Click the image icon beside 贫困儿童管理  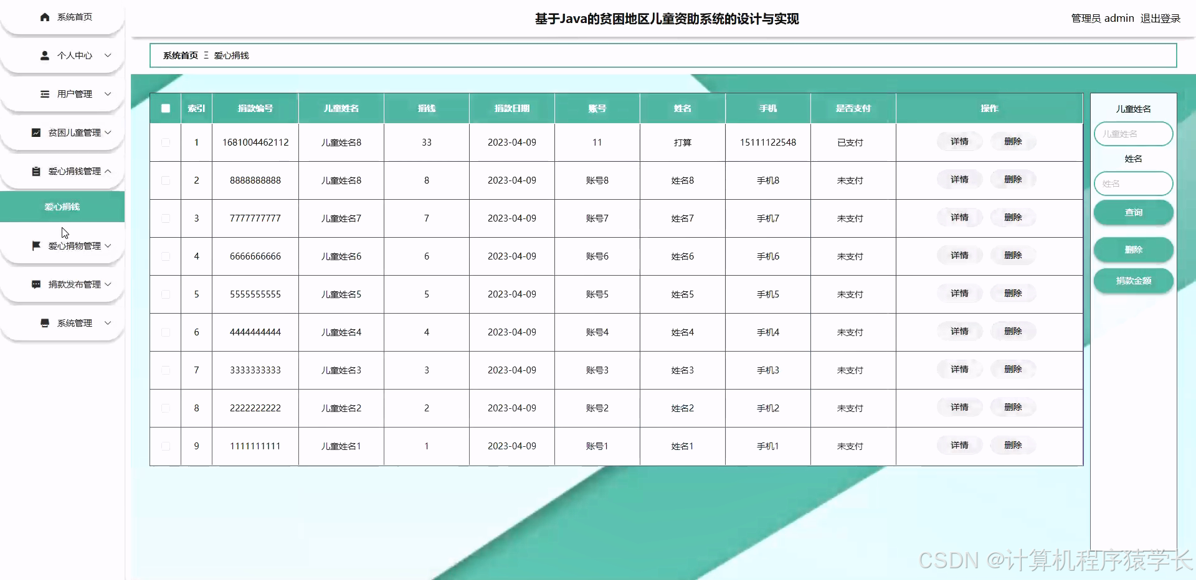[x=36, y=133]
